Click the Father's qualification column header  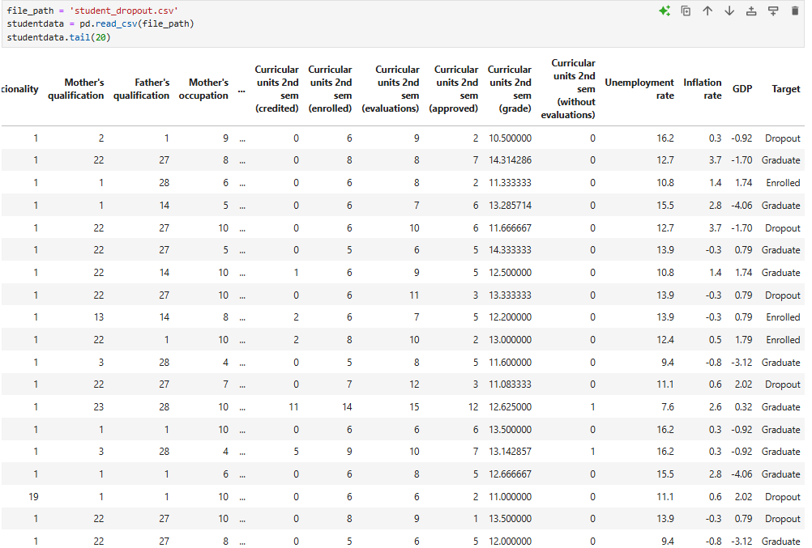click(142, 89)
